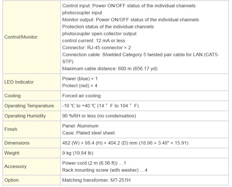
Task: Select the Operating Temperature label cell
Action: (29, 106)
